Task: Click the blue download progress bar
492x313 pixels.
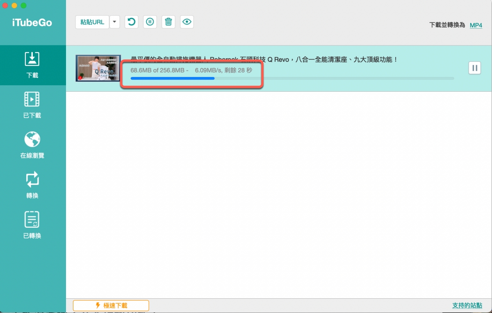Action: point(292,78)
